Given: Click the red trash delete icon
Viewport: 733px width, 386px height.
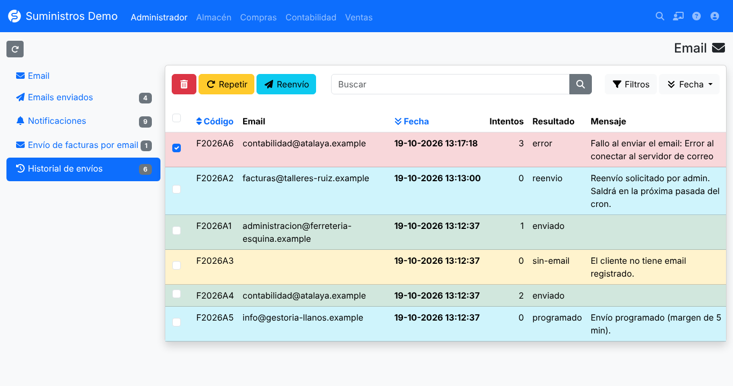Looking at the screenshot, I should pos(184,84).
